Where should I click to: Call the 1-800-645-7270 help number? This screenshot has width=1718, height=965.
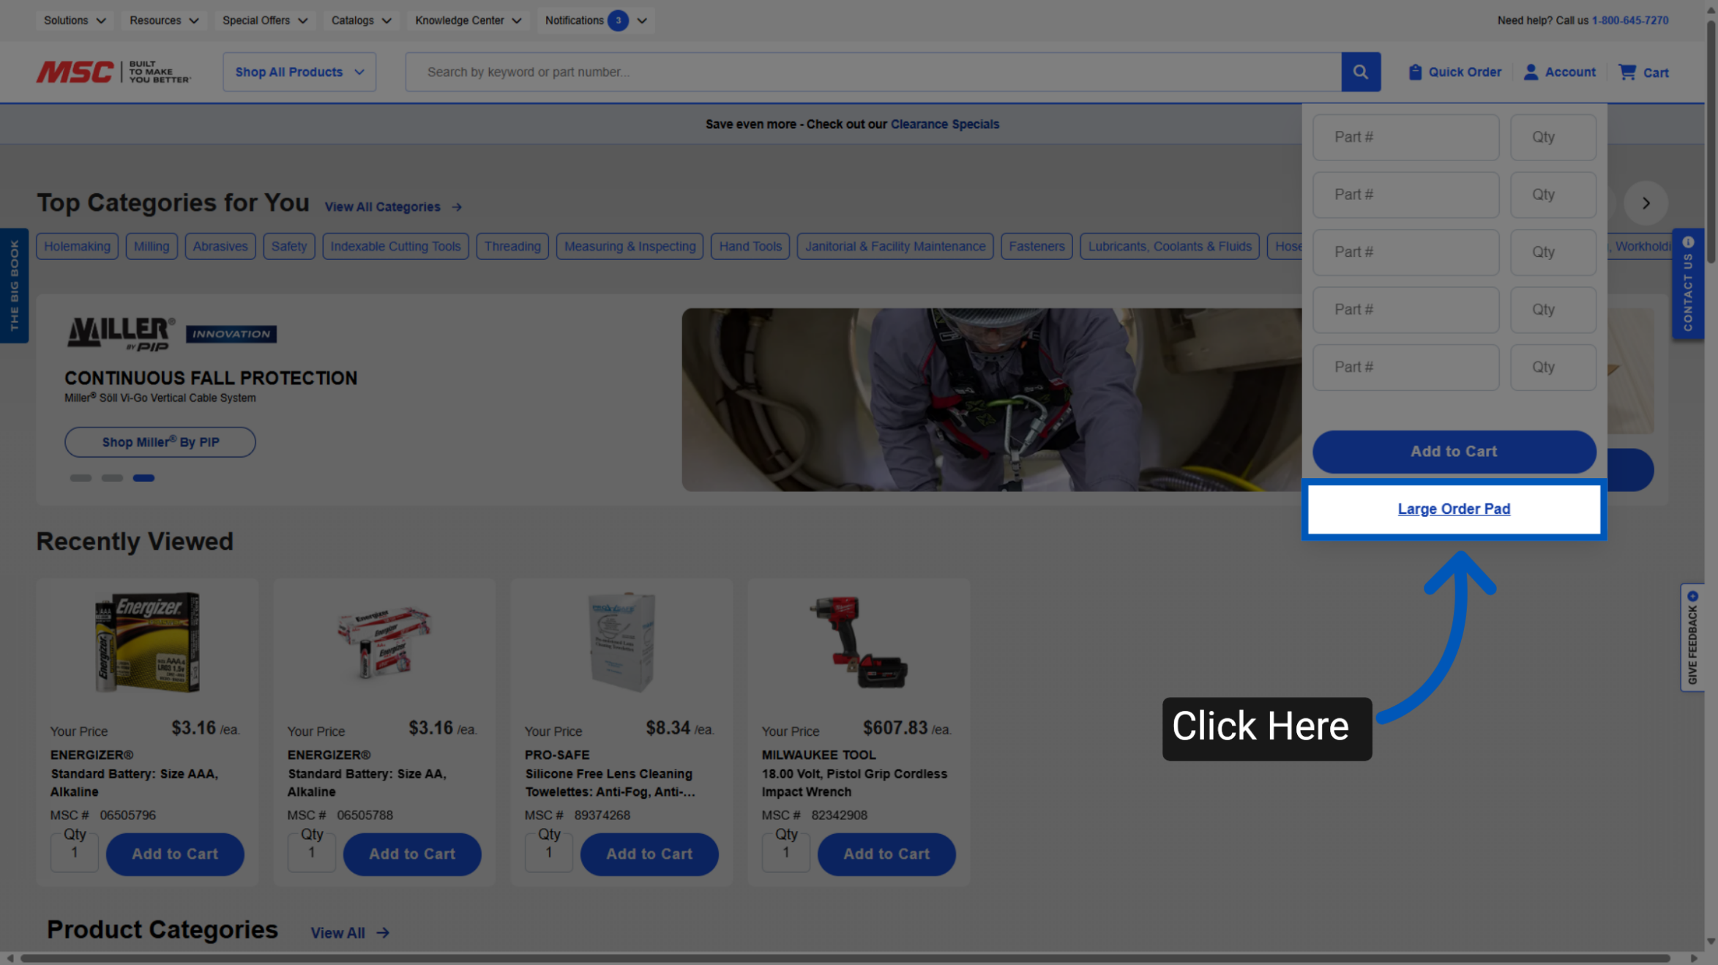click(x=1630, y=21)
